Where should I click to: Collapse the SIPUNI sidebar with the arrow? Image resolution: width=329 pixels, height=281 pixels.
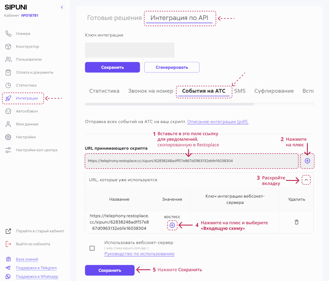pos(62,7)
